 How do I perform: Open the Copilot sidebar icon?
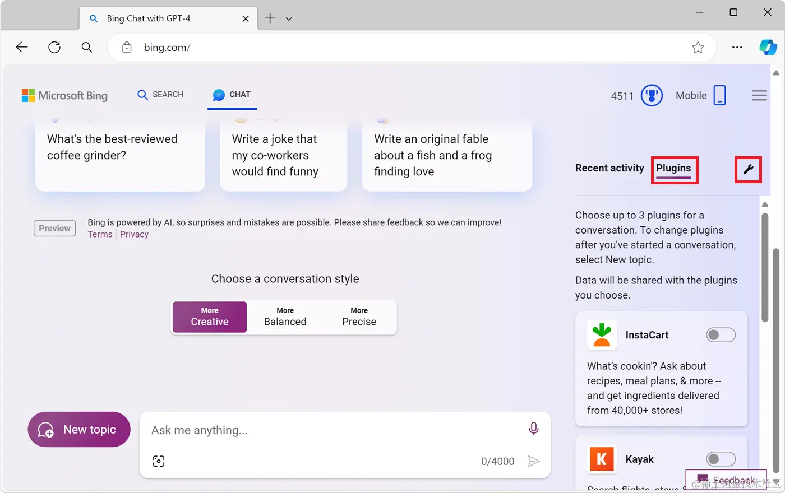(768, 47)
